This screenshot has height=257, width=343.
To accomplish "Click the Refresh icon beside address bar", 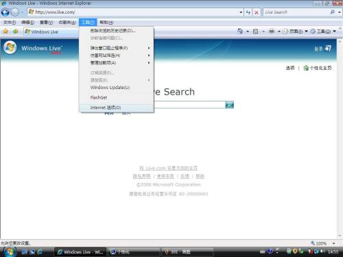I will click(248, 12).
